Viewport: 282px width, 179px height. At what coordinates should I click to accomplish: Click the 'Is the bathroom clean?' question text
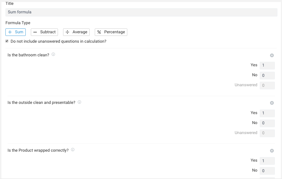[28, 55]
